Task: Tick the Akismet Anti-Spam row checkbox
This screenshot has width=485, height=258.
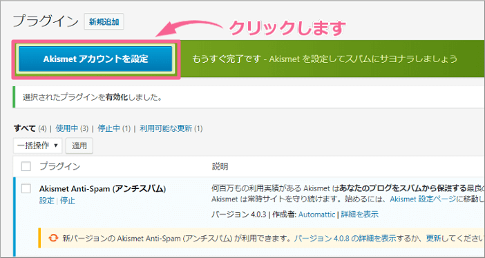Action: coord(26,188)
